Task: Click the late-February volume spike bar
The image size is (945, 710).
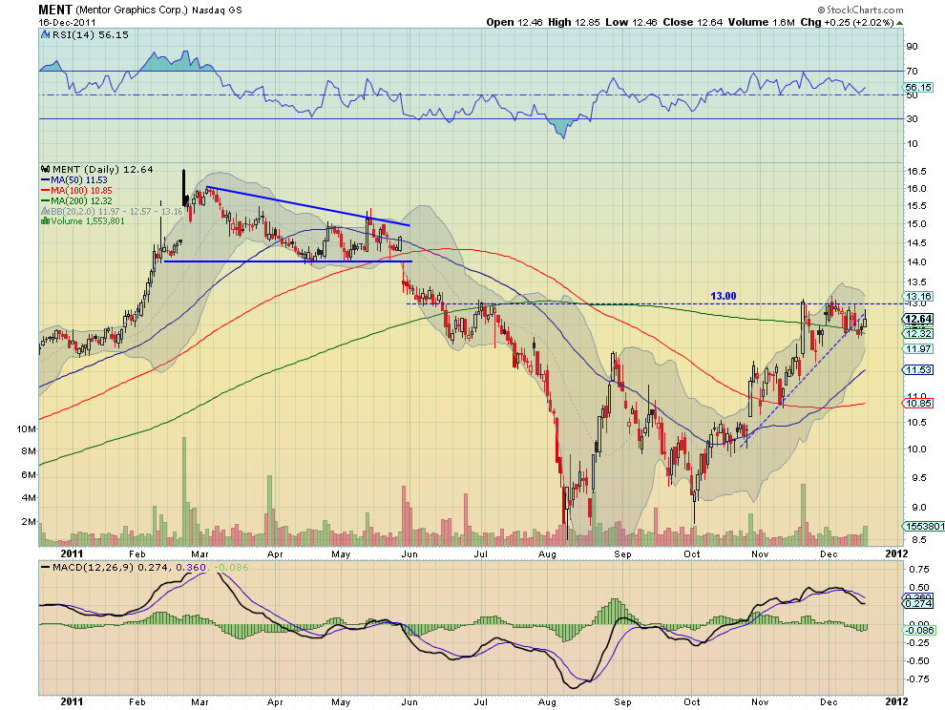Action: coord(184,491)
